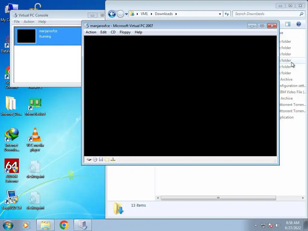Expand the chevron between VM1 and Downloads

[152, 14]
